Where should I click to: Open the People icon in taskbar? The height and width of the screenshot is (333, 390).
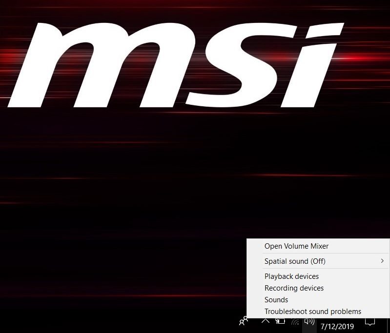244,321
